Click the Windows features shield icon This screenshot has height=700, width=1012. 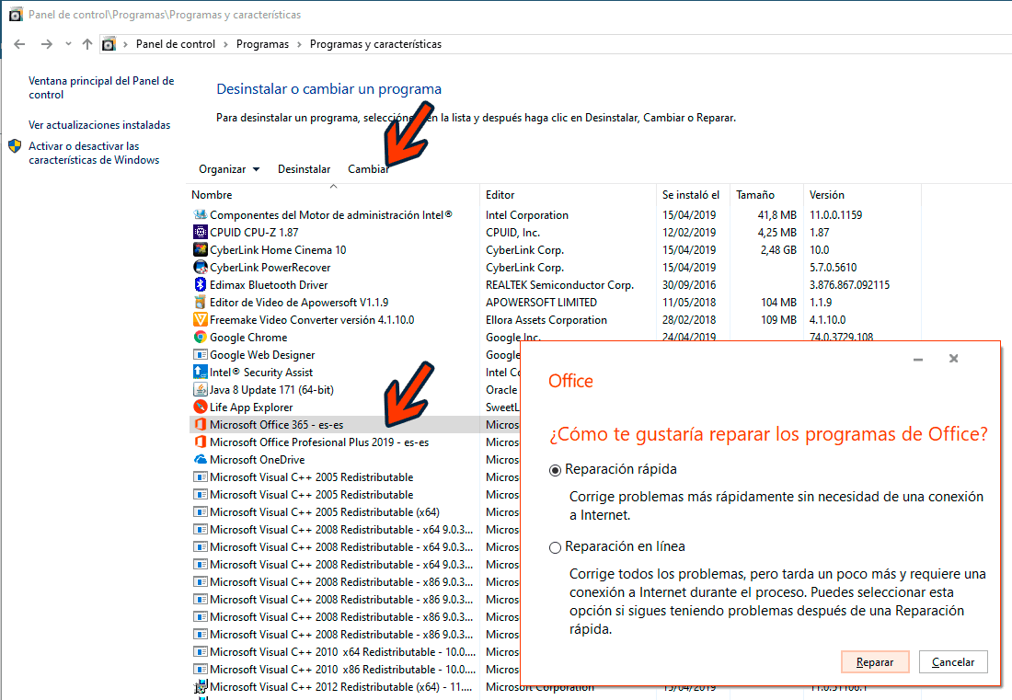[15, 146]
